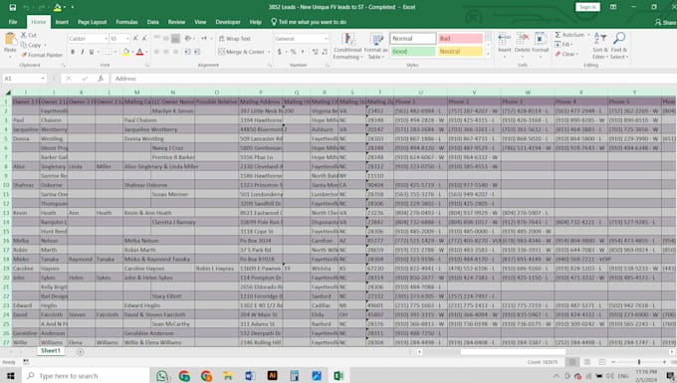The height and width of the screenshot is (383, 677).
Task: Open the Sort & Filter tool
Action: coord(599,46)
